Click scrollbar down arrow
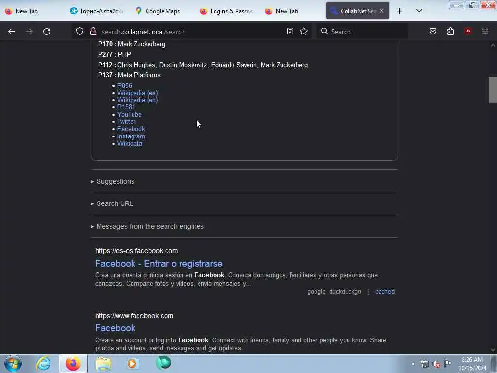The height and width of the screenshot is (373, 497). point(493,350)
